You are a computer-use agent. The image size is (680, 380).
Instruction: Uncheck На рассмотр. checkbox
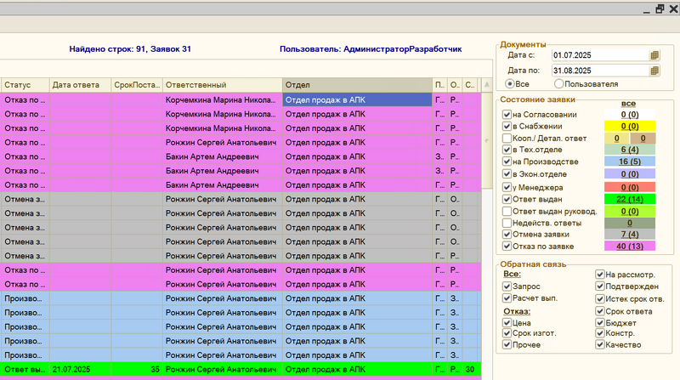point(600,274)
